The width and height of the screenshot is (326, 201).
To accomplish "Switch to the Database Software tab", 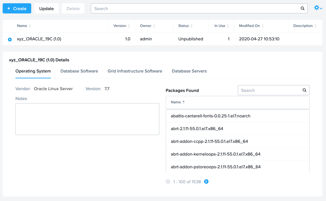I will [x=79, y=71].
